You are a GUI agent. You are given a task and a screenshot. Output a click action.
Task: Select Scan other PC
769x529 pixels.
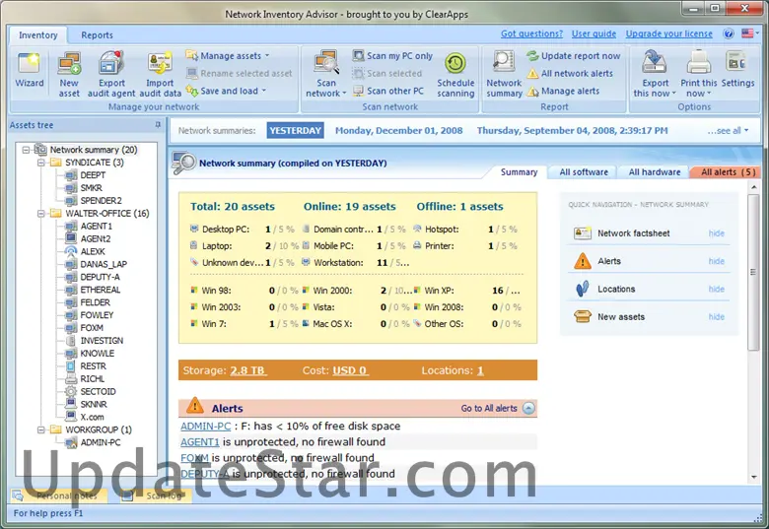(x=388, y=91)
